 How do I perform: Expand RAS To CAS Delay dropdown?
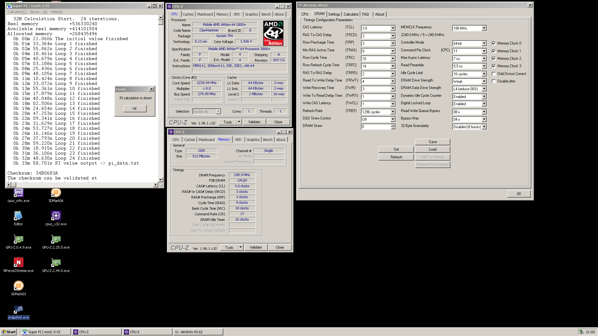393,36
